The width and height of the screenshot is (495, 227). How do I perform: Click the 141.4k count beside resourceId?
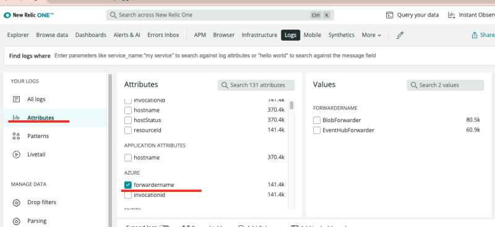click(276, 130)
